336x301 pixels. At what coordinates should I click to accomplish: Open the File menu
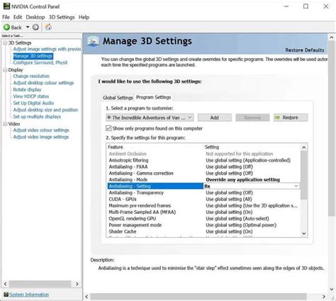(6, 17)
